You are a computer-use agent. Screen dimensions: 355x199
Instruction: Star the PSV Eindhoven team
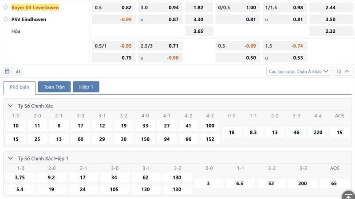6,19
